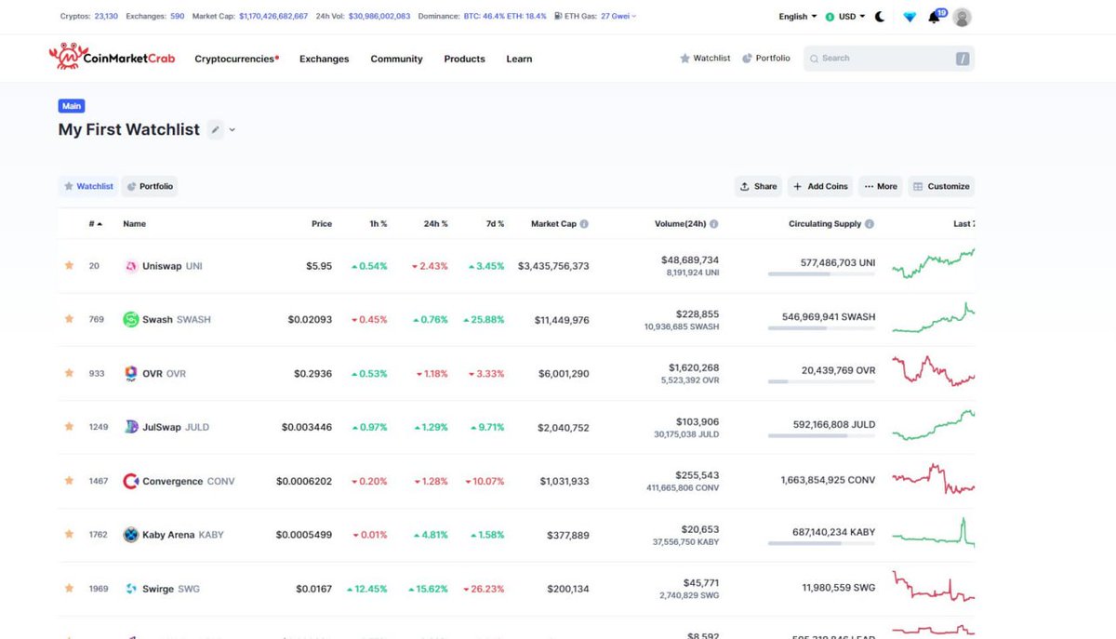Open the Exchanges menu
This screenshot has width=1116, height=639.
[324, 59]
